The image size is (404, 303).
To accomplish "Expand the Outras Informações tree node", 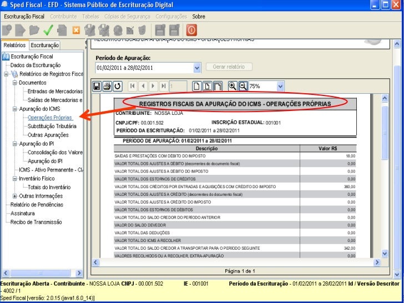I will (x=15, y=196).
